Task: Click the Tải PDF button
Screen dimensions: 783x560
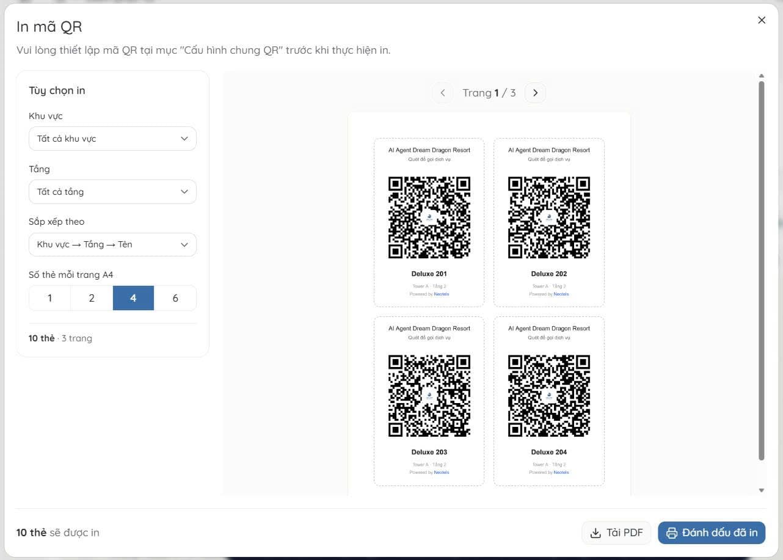Action: click(616, 533)
